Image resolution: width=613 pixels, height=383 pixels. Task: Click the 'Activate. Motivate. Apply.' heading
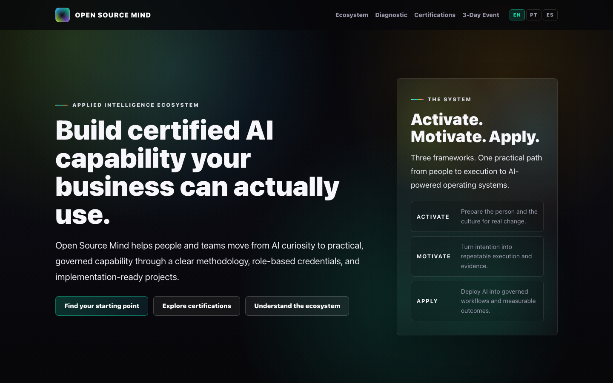(x=475, y=128)
